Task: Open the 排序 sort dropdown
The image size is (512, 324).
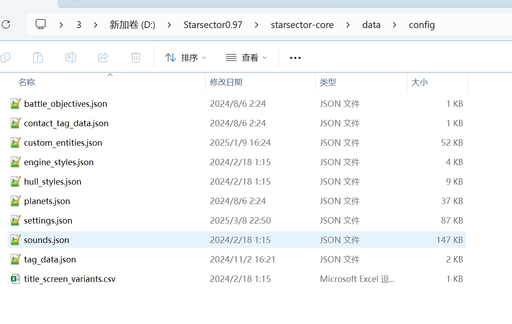Action: pos(185,57)
